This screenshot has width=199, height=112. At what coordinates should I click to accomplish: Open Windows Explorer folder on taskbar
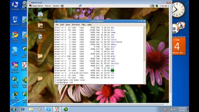coord(31,109)
